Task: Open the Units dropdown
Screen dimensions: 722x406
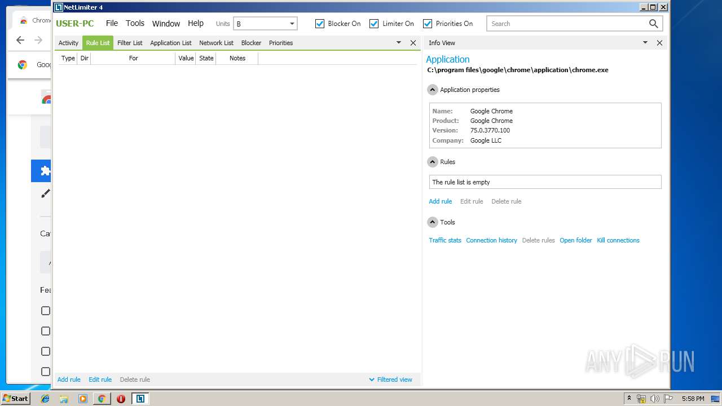Action: tap(265, 24)
